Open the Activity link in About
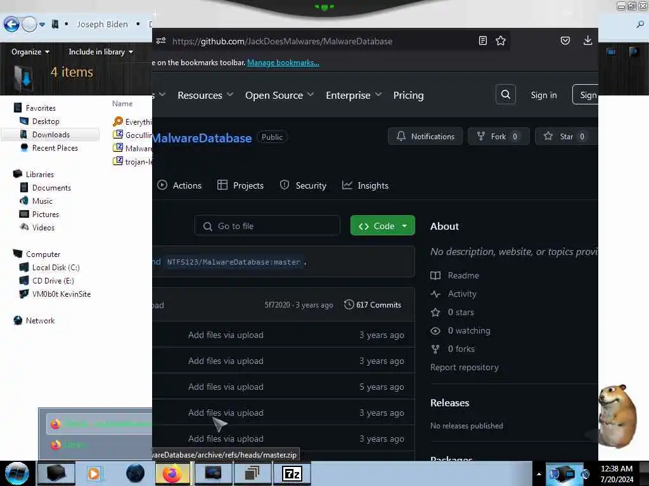649x486 pixels. 454,294
